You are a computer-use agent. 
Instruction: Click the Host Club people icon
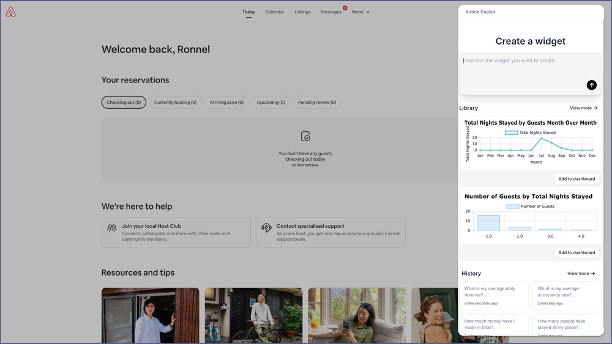(x=112, y=228)
